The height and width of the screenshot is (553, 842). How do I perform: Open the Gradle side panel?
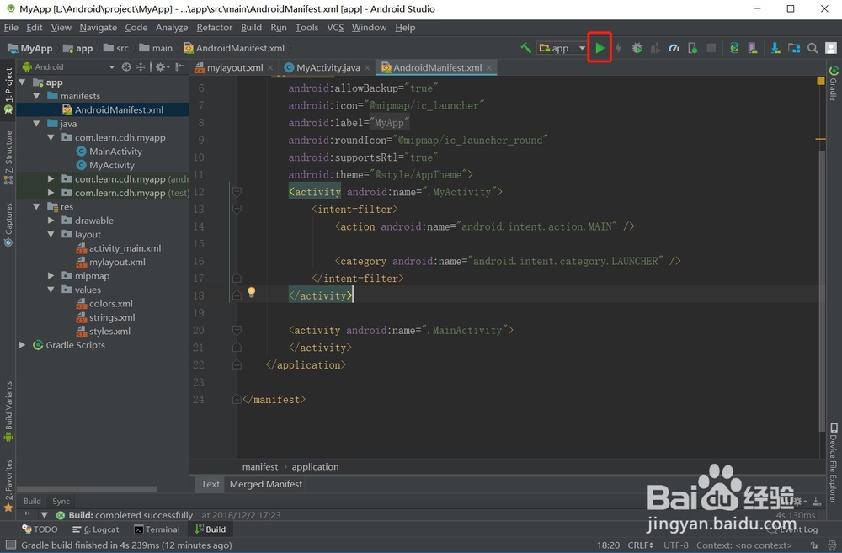click(834, 83)
